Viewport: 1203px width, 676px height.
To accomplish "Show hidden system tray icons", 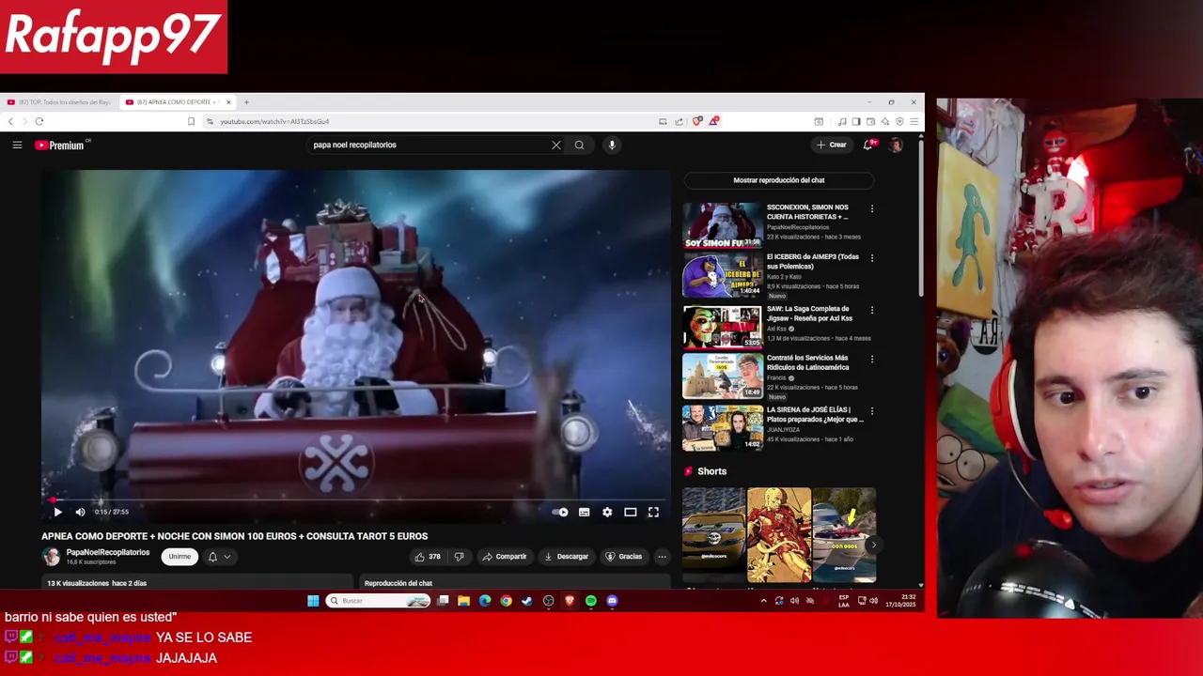I will coord(763,601).
